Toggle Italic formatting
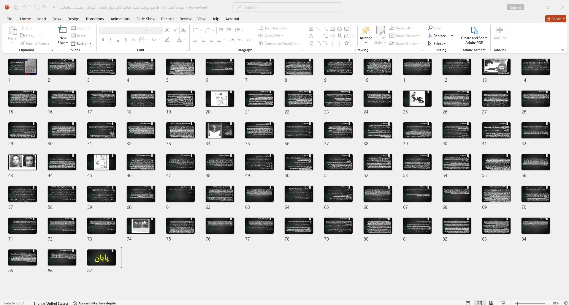The image size is (569, 305). pyautogui.click(x=110, y=40)
